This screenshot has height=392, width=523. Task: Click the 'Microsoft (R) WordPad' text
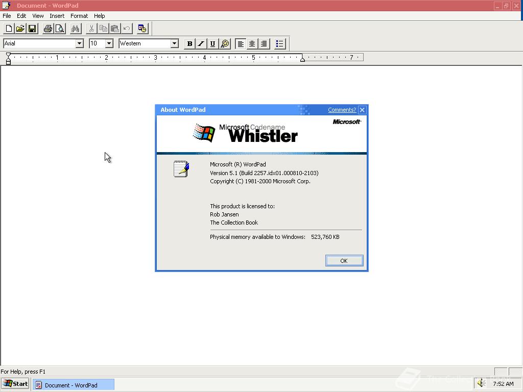[x=238, y=164]
